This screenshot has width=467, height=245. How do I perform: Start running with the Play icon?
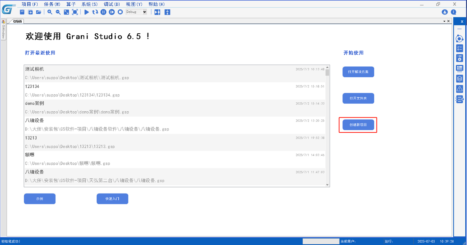click(x=87, y=12)
